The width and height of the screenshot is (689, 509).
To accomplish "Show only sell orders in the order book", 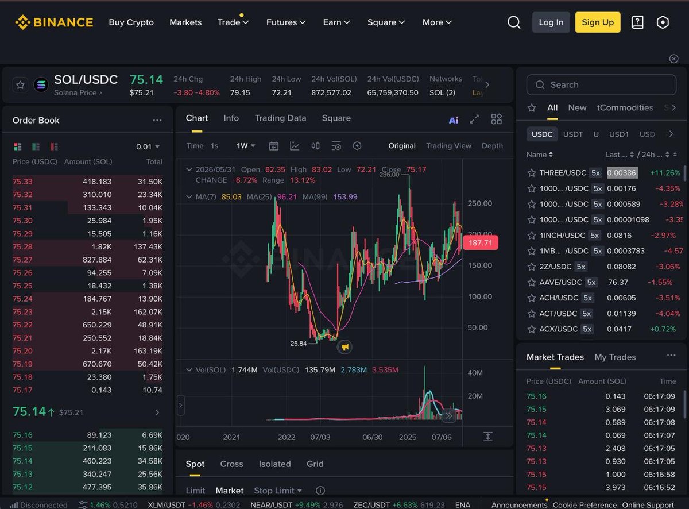I will click(x=55, y=146).
